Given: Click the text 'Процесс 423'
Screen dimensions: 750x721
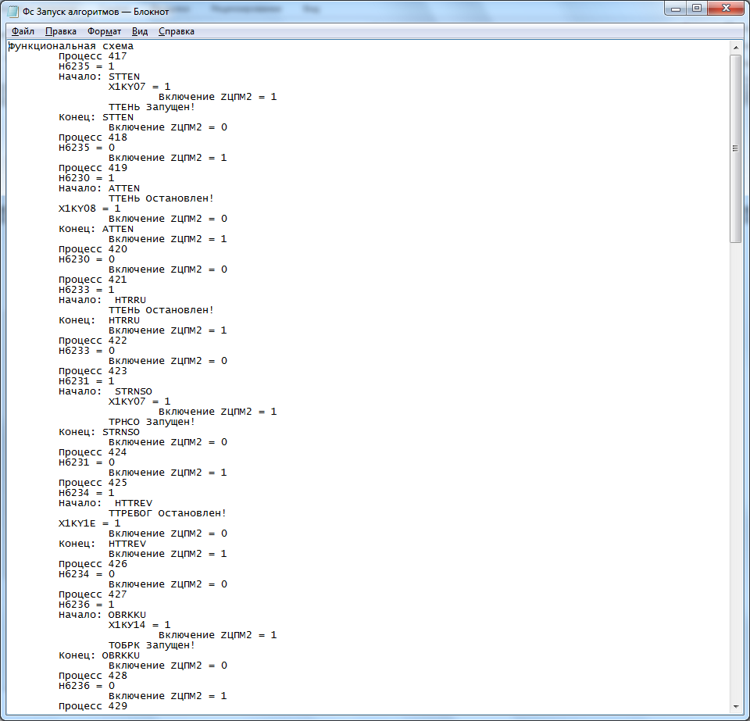Looking at the screenshot, I should (93, 371).
